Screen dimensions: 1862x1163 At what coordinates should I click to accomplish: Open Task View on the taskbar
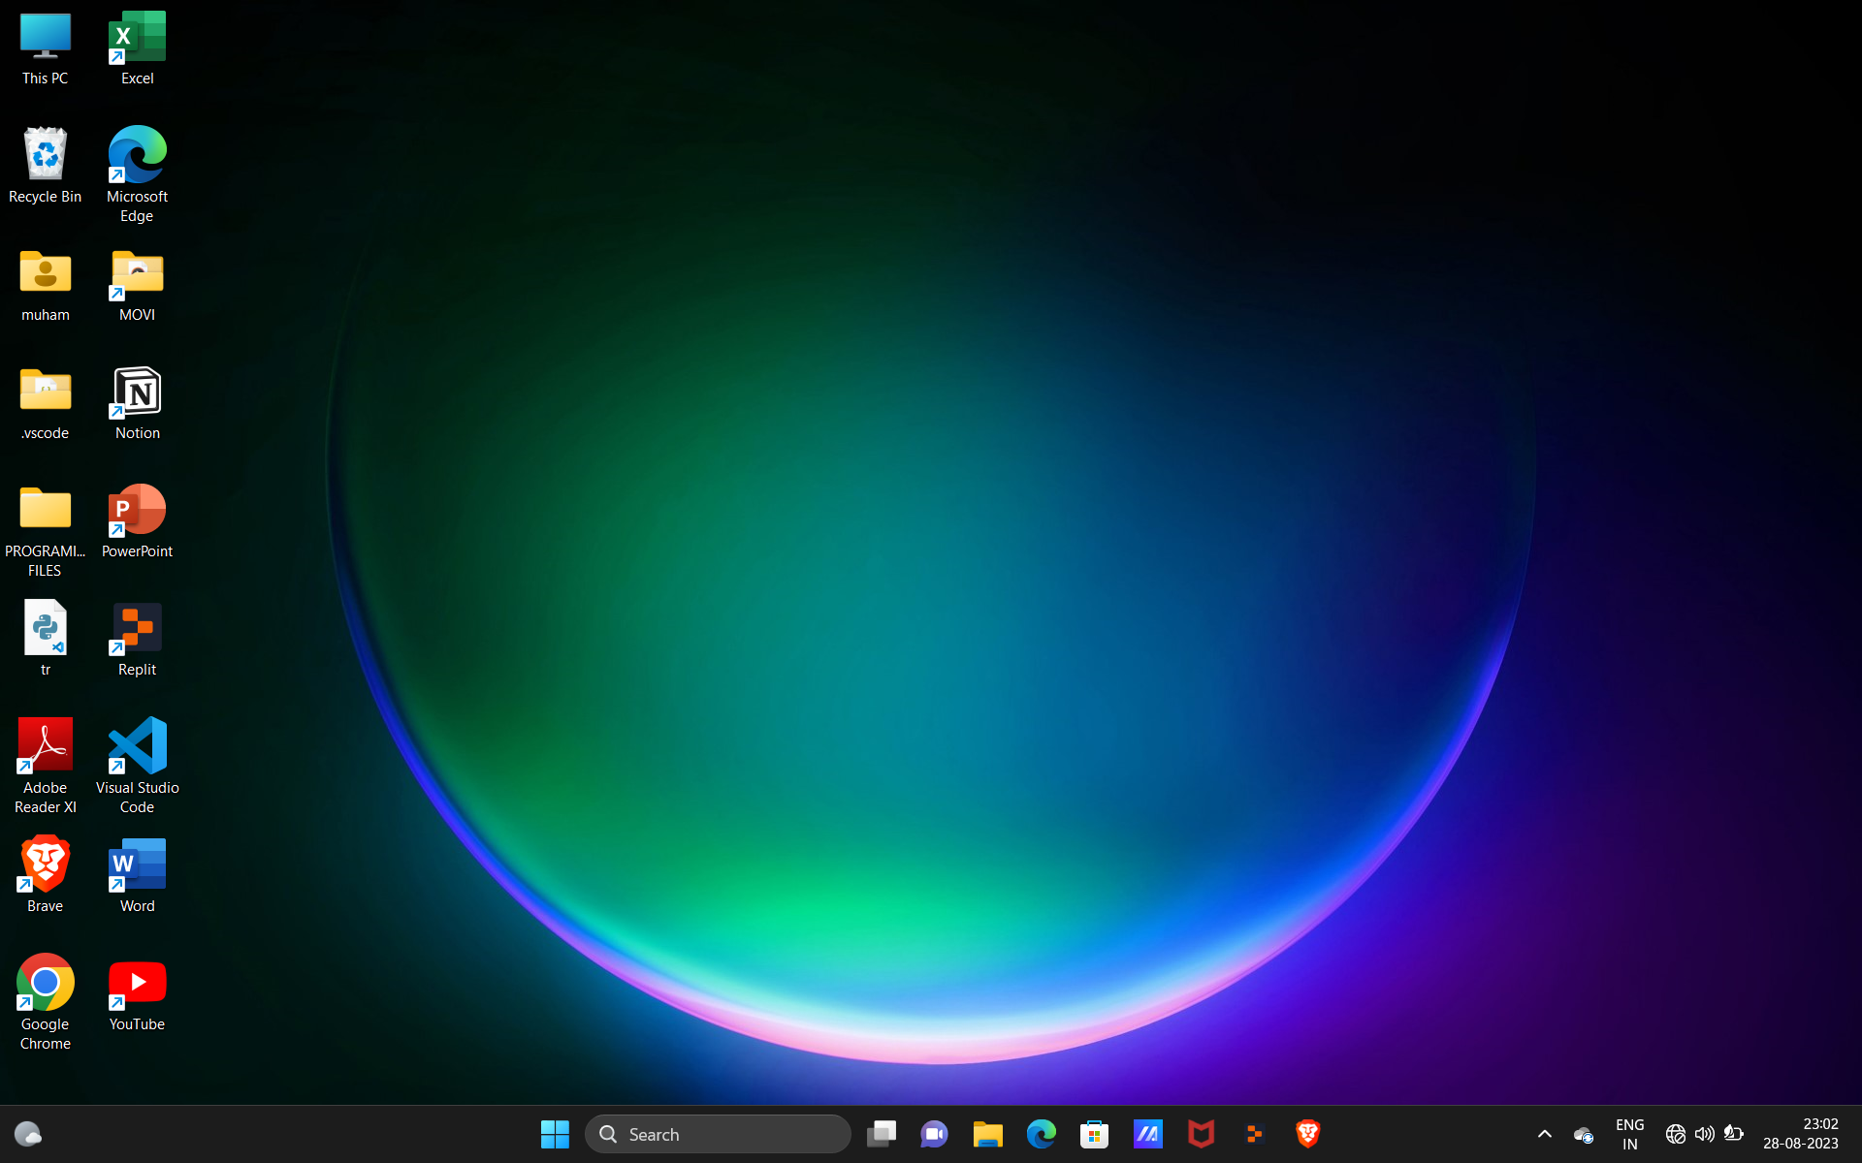point(881,1134)
